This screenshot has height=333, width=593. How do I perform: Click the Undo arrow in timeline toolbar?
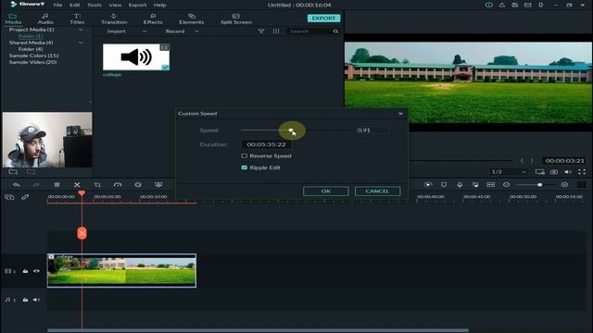click(16, 185)
